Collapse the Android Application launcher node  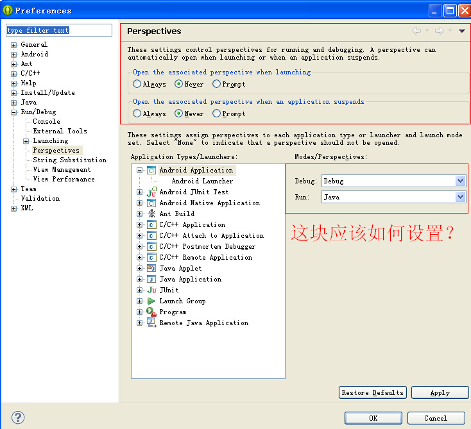[139, 171]
